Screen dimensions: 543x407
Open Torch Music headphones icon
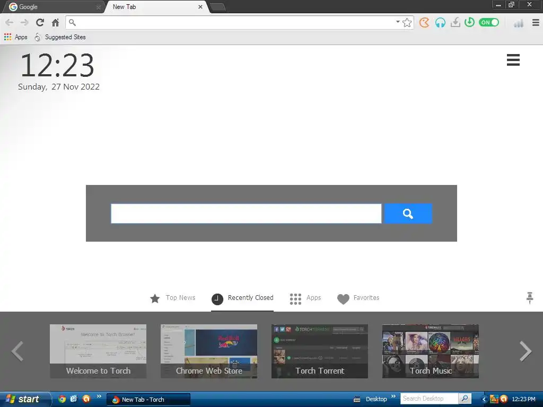point(440,22)
